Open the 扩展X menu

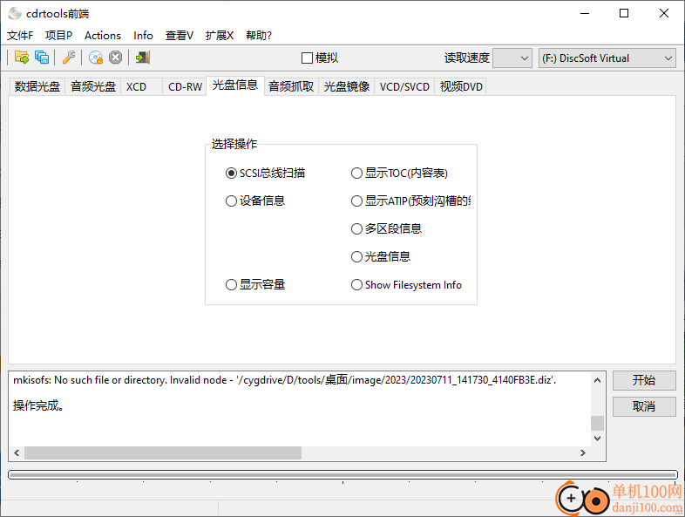point(220,36)
